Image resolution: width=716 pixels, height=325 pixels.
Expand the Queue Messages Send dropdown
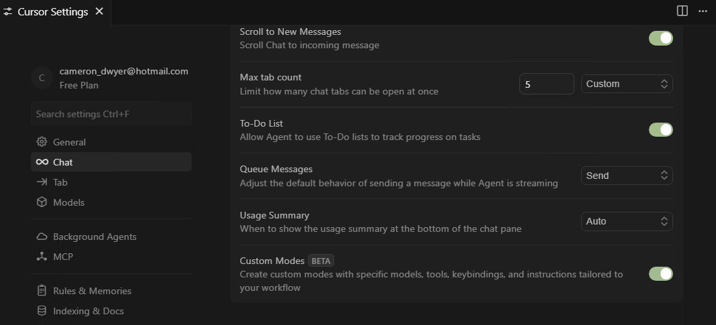pyautogui.click(x=626, y=176)
